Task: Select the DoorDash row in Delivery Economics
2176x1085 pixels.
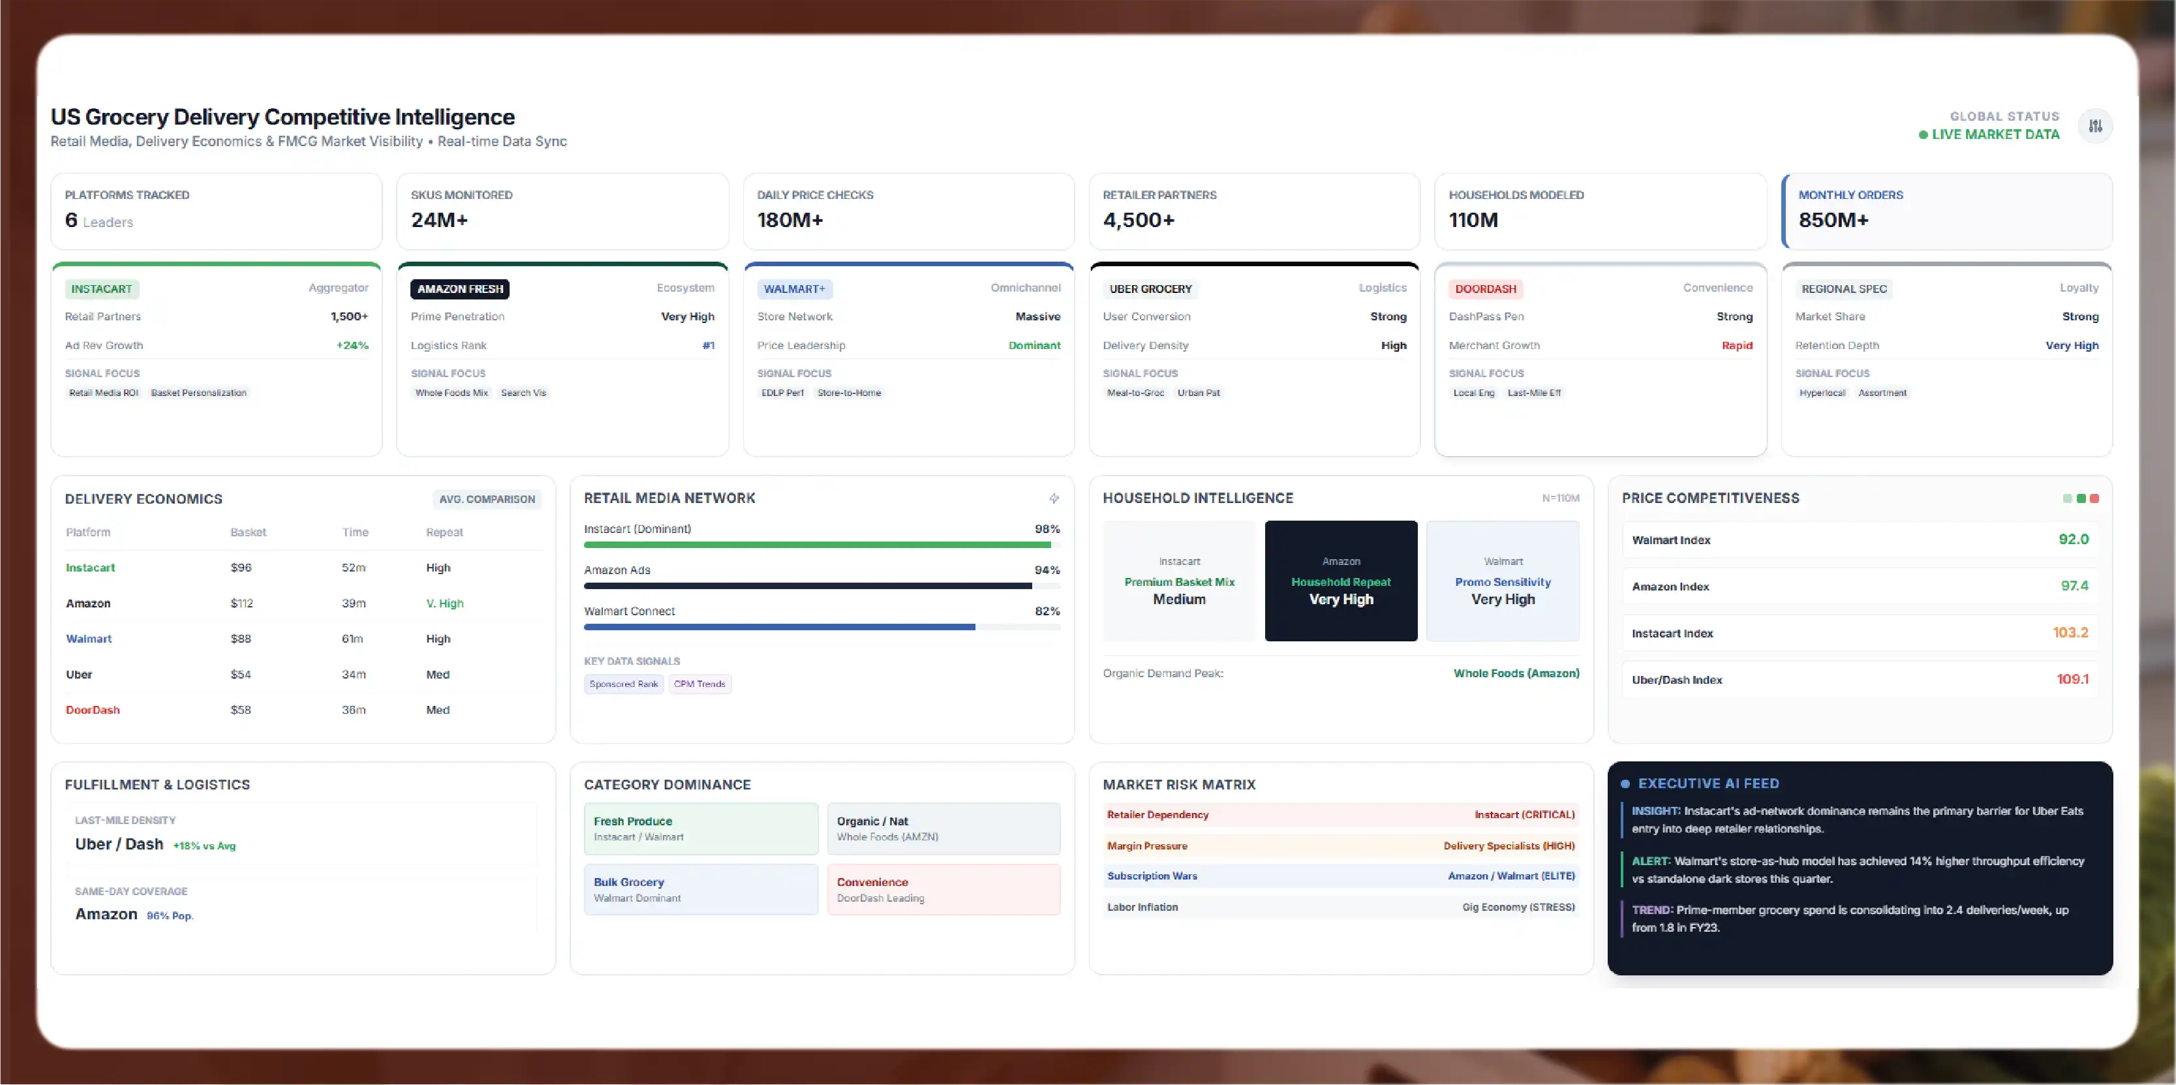Action: [x=303, y=709]
